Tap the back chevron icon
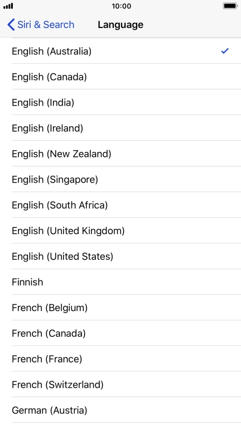241x429 pixels. 11,25
